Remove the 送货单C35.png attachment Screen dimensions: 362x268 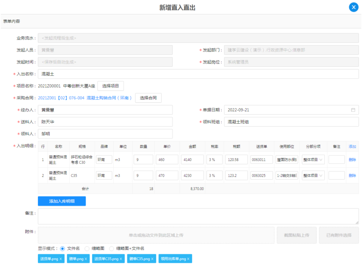pos(121,259)
